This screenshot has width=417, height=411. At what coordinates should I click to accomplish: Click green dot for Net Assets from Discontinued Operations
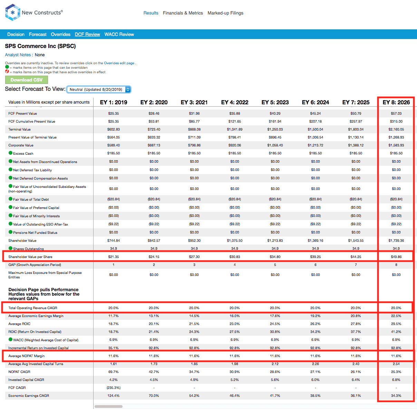[x=10, y=161]
